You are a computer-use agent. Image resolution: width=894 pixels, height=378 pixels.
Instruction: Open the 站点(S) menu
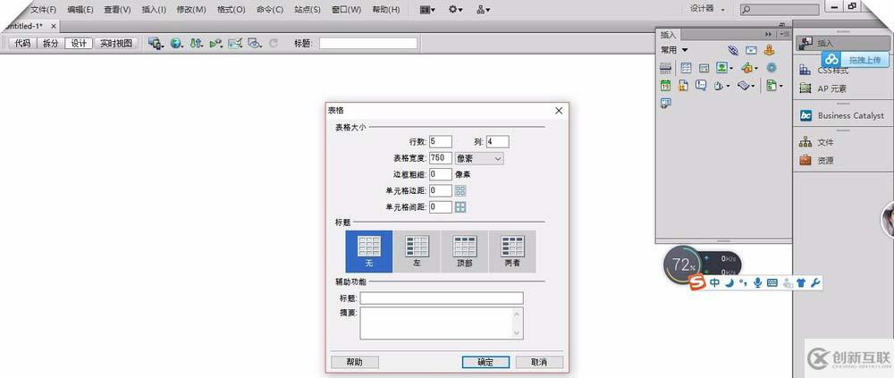(x=308, y=9)
